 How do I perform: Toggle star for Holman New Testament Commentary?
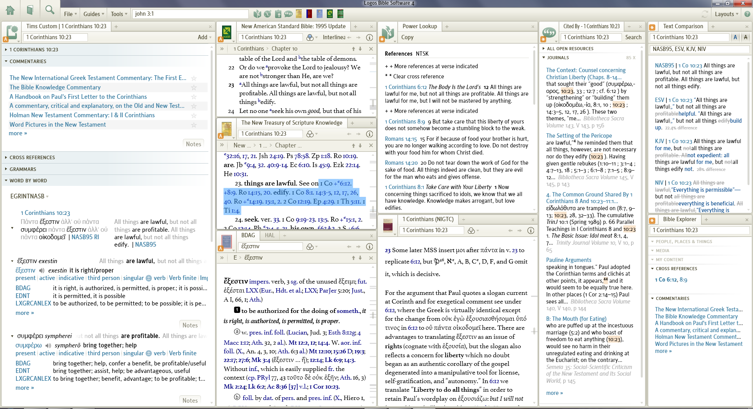[194, 115]
